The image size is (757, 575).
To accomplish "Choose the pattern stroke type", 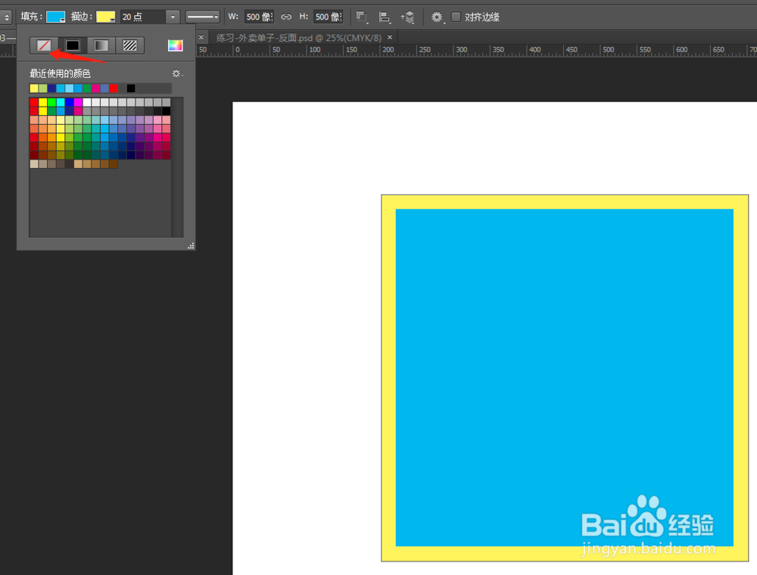I will point(130,45).
